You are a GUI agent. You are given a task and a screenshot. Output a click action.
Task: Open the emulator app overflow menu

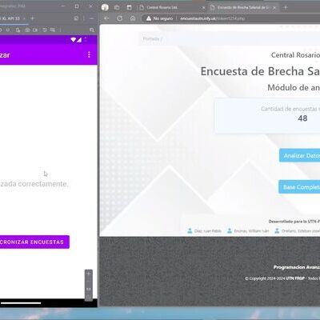[x=89, y=54]
